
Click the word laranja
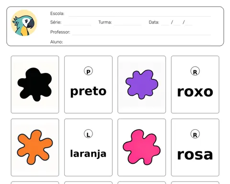88,154
